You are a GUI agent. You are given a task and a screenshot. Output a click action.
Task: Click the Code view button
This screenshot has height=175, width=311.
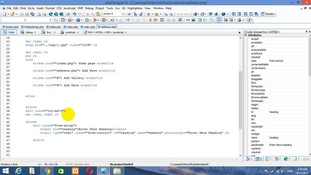9,32
